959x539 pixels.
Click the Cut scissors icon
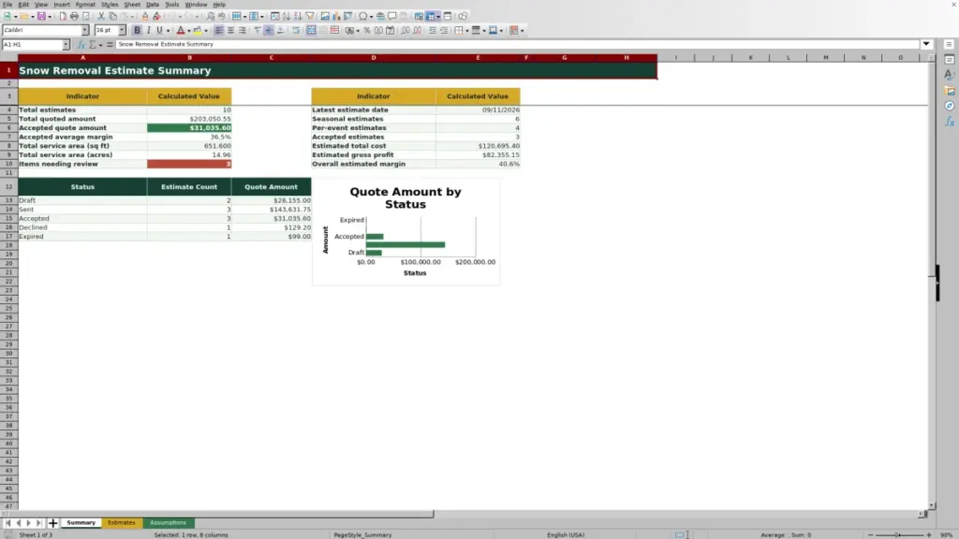click(x=101, y=17)
